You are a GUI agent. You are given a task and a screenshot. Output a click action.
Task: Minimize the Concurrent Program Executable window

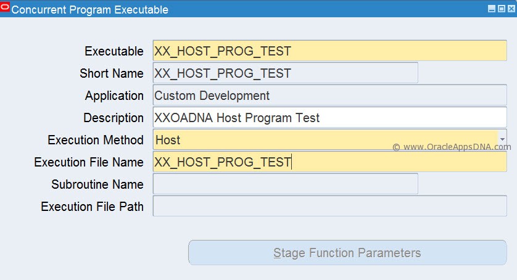click(x=492, y=9)
